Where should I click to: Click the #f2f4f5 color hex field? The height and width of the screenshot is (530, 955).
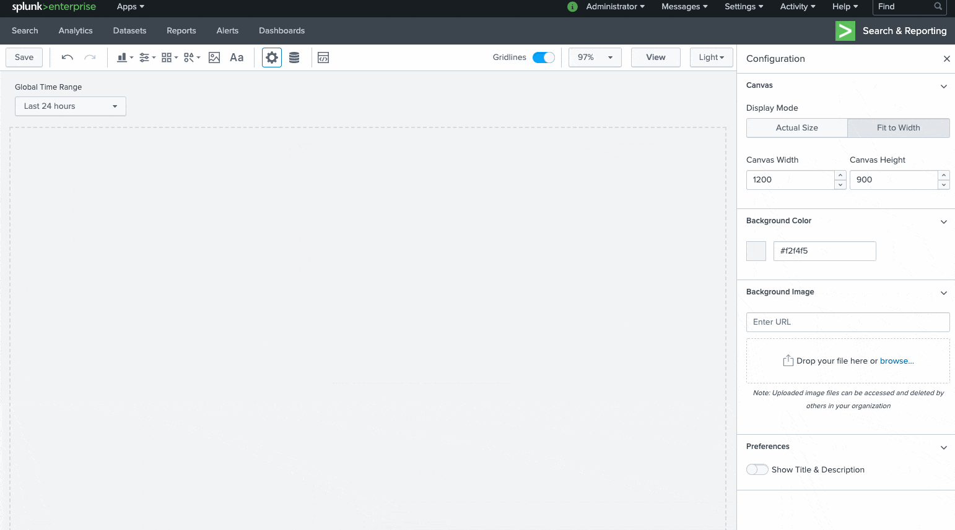pos(825,251)
